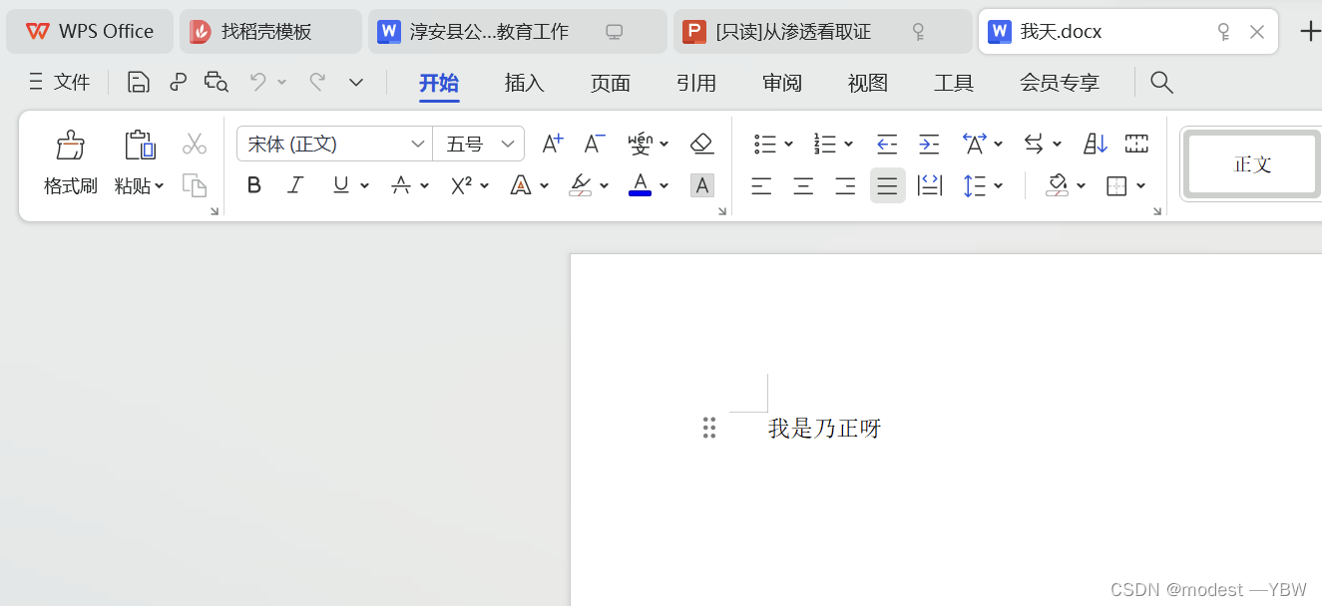
Task: Click the numbered list icon
Action: [825, 145]
